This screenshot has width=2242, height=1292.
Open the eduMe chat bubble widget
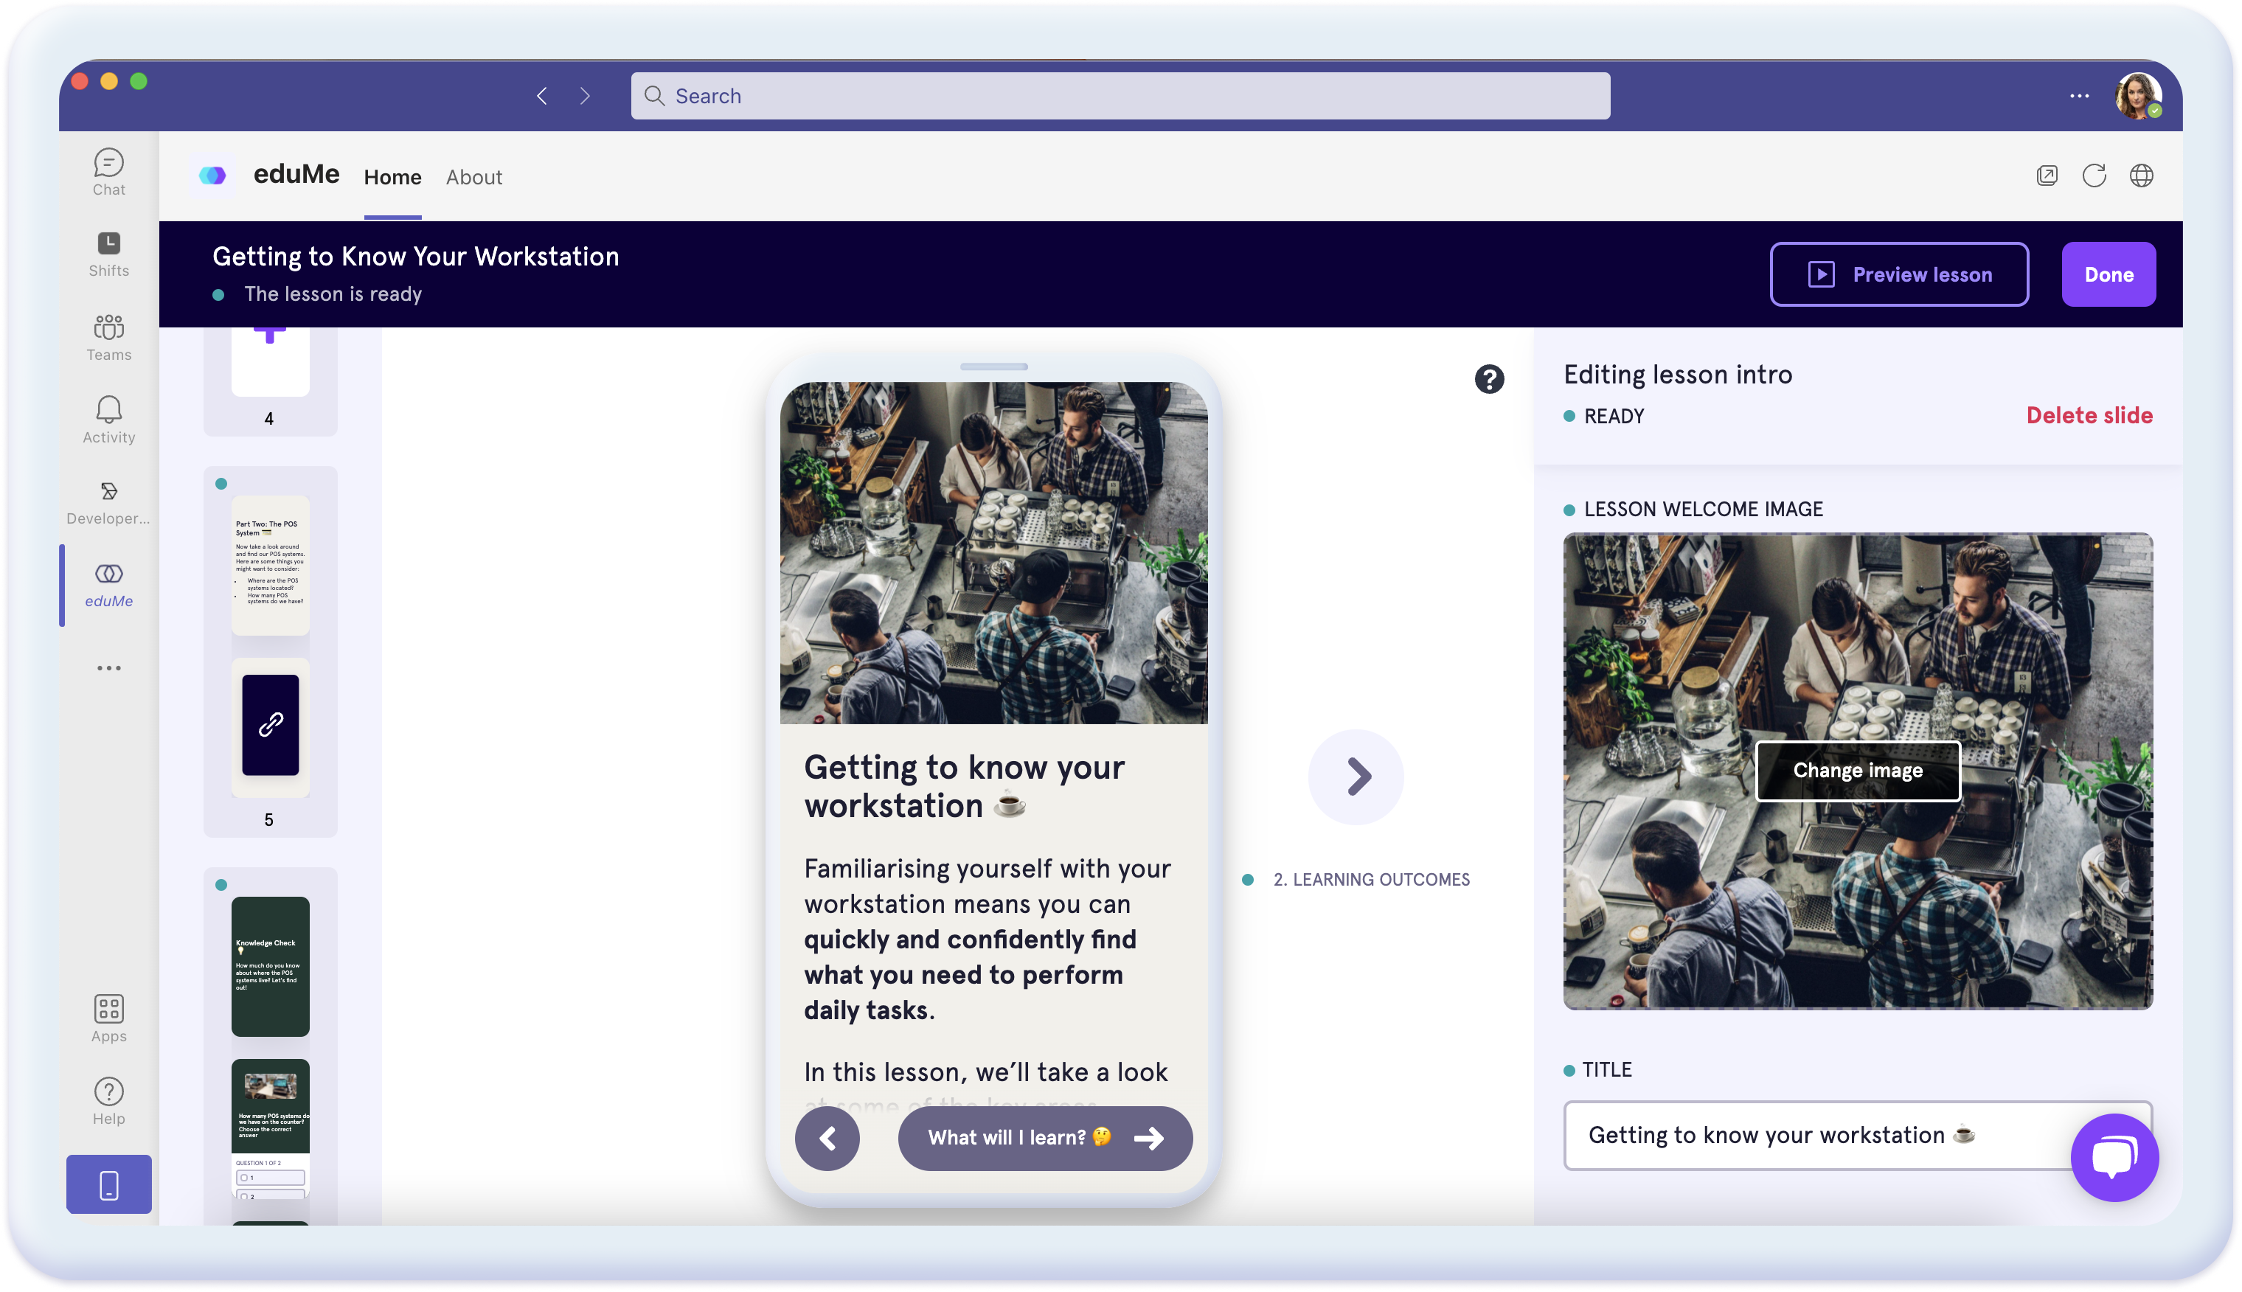(x=2114, y=1156)
